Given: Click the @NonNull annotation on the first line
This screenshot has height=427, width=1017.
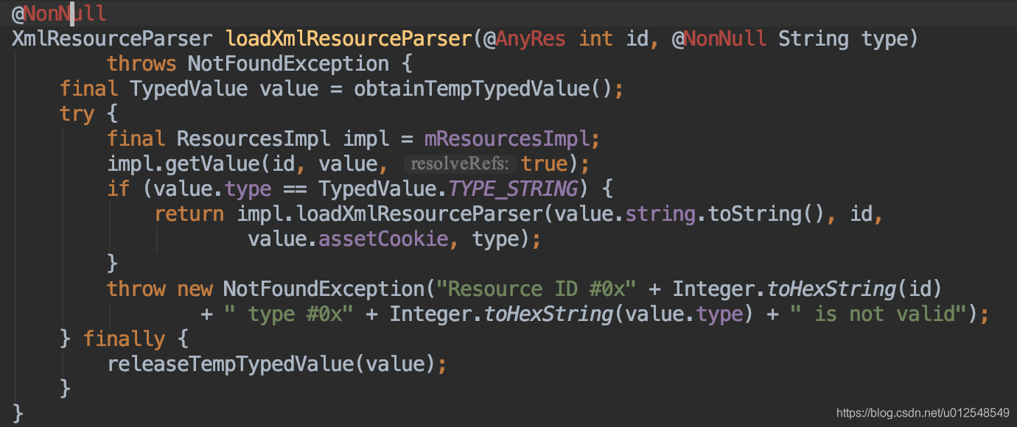Looking at the screenshot, I should pos(59,13).
